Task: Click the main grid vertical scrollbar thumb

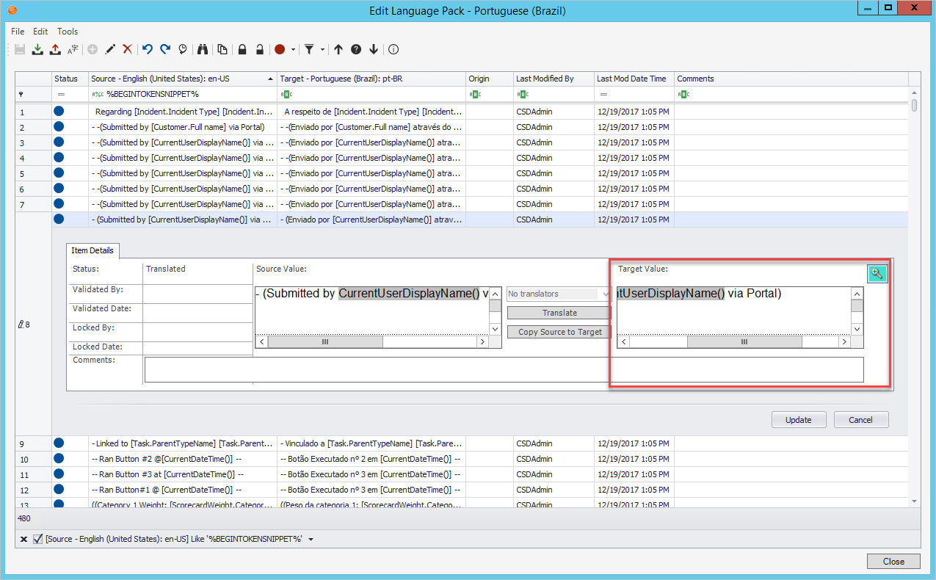Action: click(914, 105)
